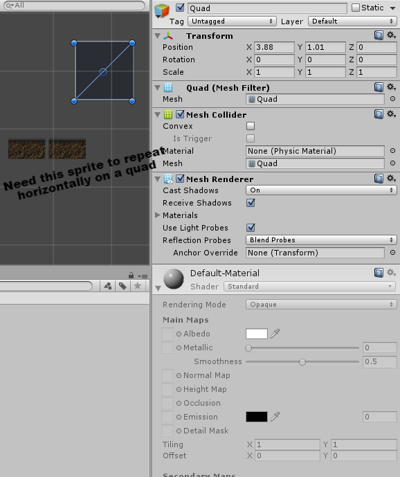The width and height of the screenshot is (400, 477).
Task: Search by label tag icon
Action: tap(122, 286)
